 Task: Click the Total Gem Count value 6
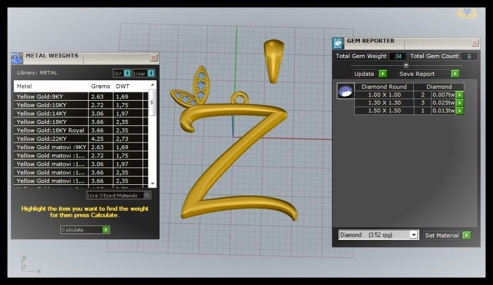click(469, 56)
